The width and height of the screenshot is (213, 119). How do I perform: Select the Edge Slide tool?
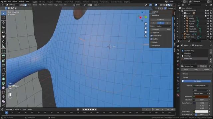coord(3,92)
